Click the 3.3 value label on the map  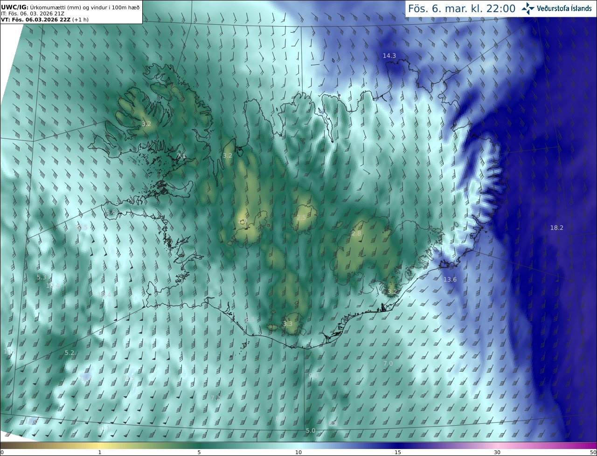pos(288,324)
